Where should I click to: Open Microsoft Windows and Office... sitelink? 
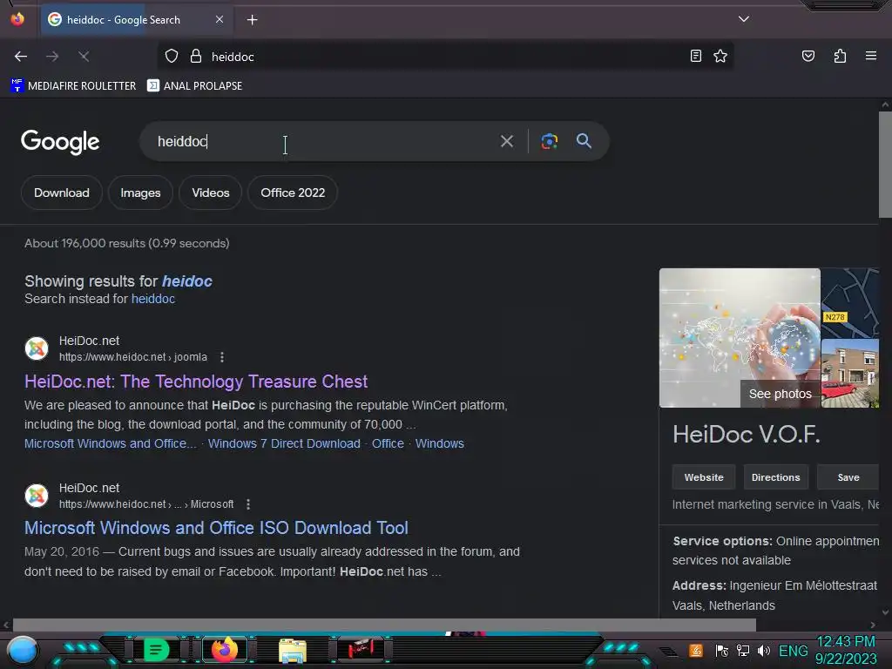click(111, 443)
